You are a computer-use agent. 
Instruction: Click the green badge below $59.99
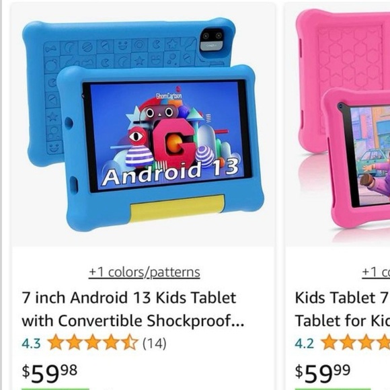coord(333,389)
